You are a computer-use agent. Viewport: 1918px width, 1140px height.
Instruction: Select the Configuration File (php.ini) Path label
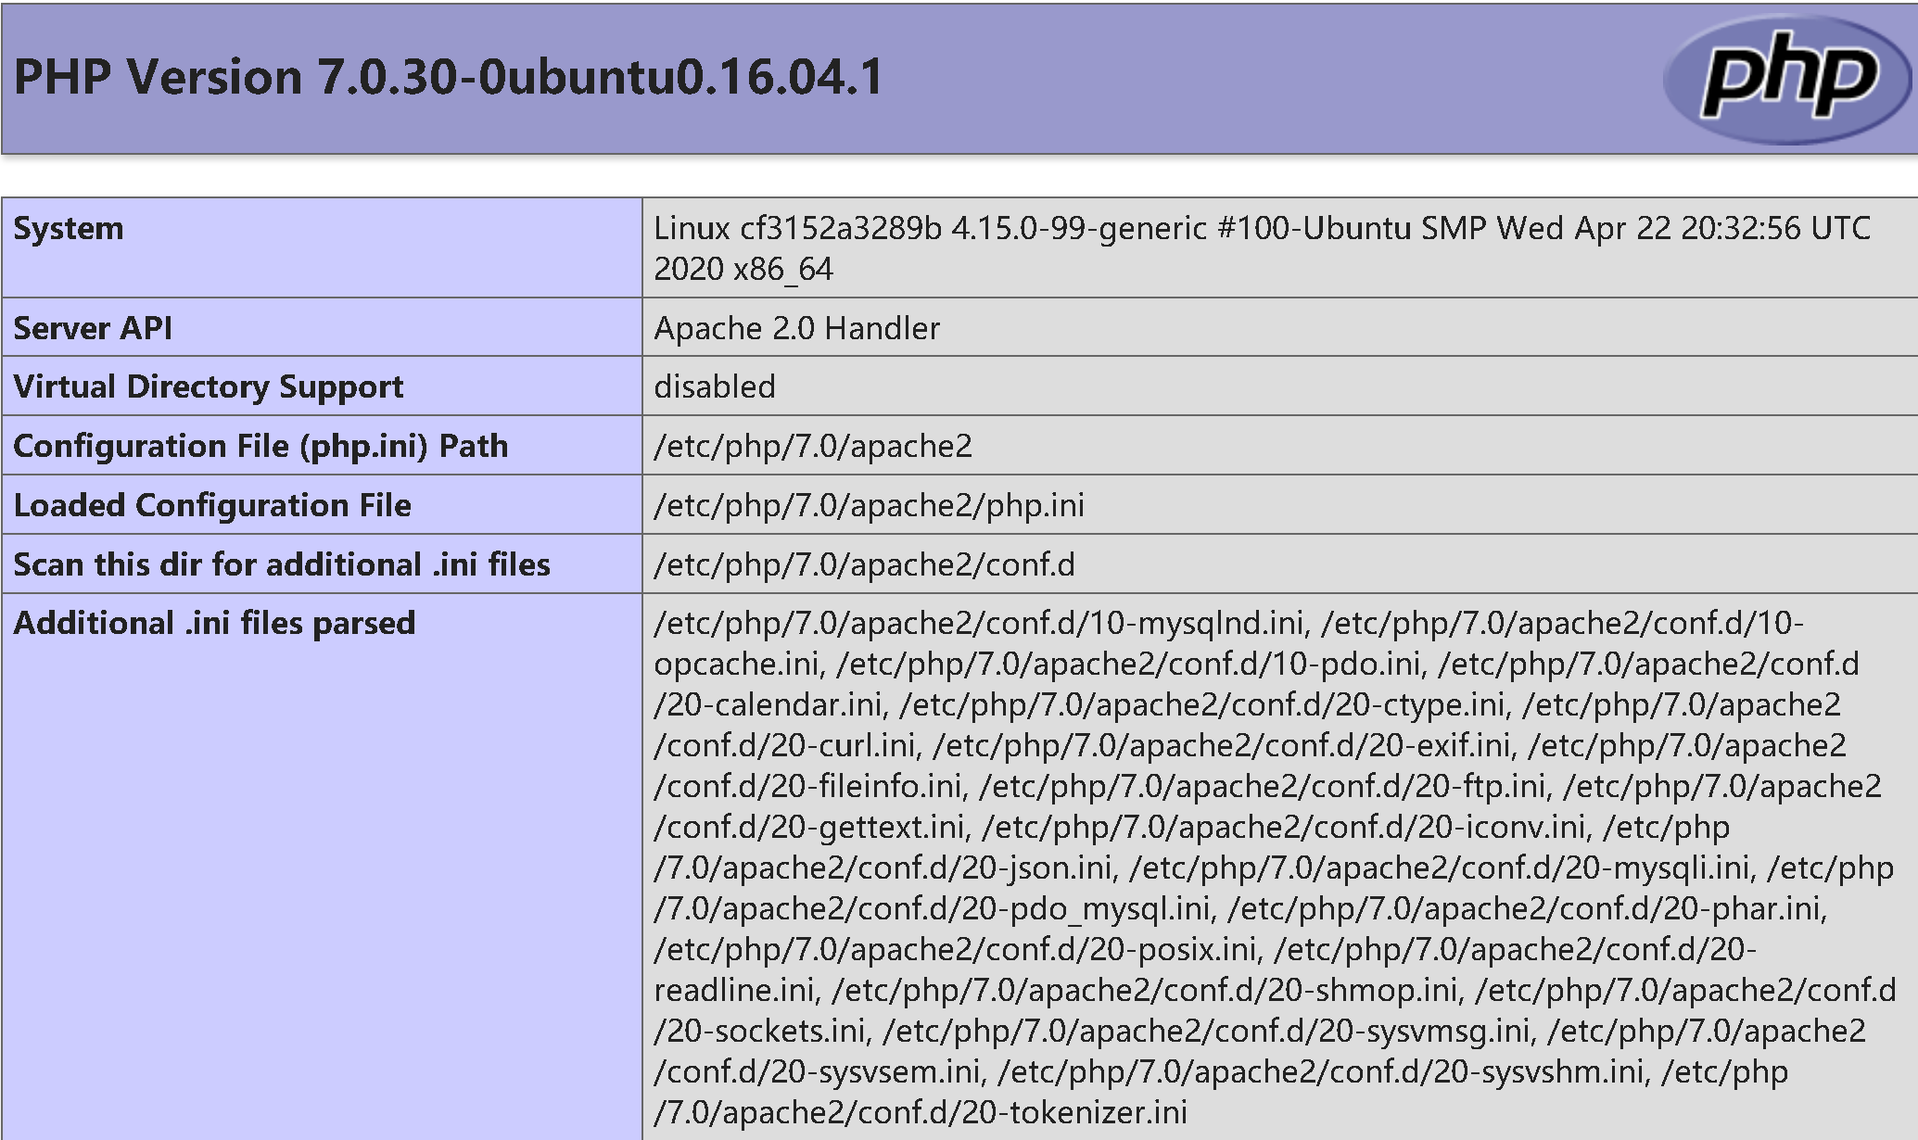click(x=261, y=447)
